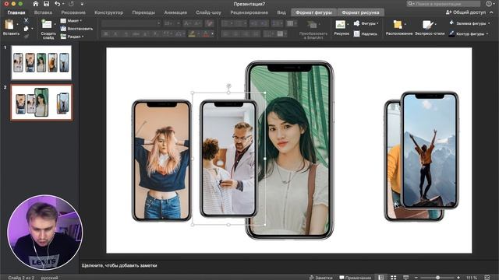Click the 111 % zoom level value
Image resolution: width=499 pixels, height=280 pixels.
click(472, 278)
